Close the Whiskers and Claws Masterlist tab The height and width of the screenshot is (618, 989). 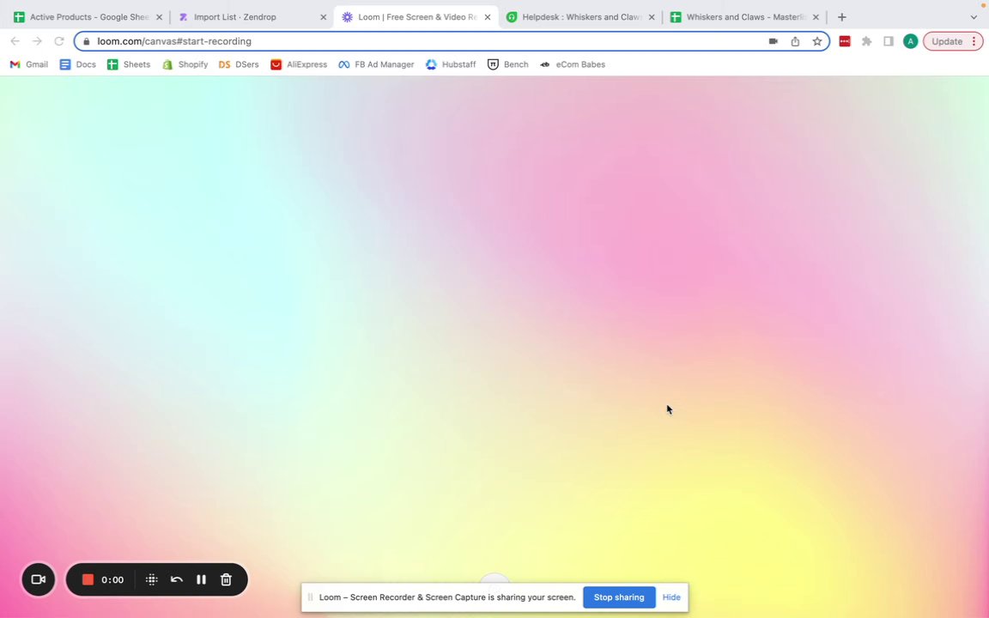coord(816,17)
